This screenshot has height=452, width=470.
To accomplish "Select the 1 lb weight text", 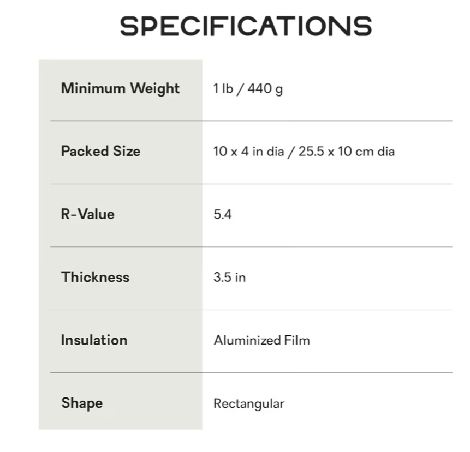I will 223,88.
